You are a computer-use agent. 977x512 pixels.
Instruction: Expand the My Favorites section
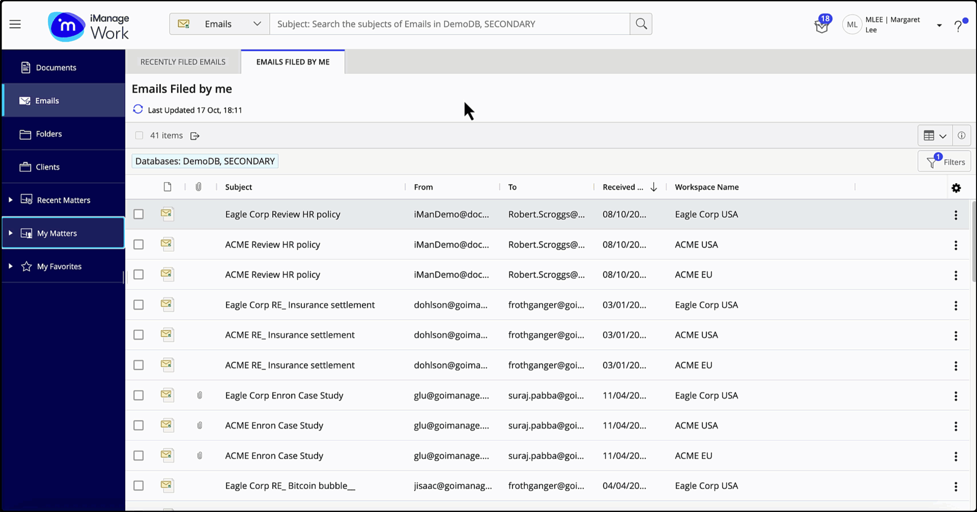tap(11, 266)
